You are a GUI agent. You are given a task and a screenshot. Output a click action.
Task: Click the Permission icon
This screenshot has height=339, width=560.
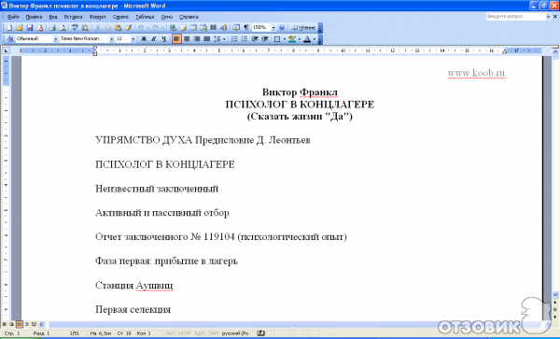click(x=40, y=27)
